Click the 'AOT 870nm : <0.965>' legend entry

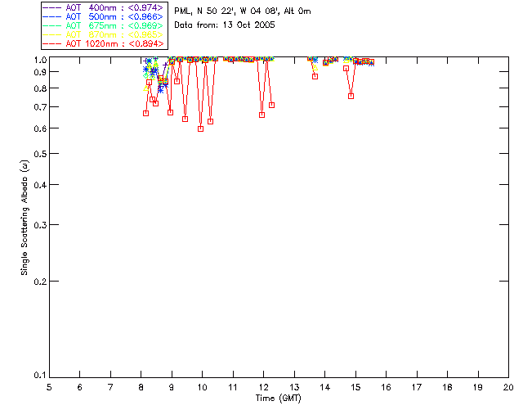[104, 34]
